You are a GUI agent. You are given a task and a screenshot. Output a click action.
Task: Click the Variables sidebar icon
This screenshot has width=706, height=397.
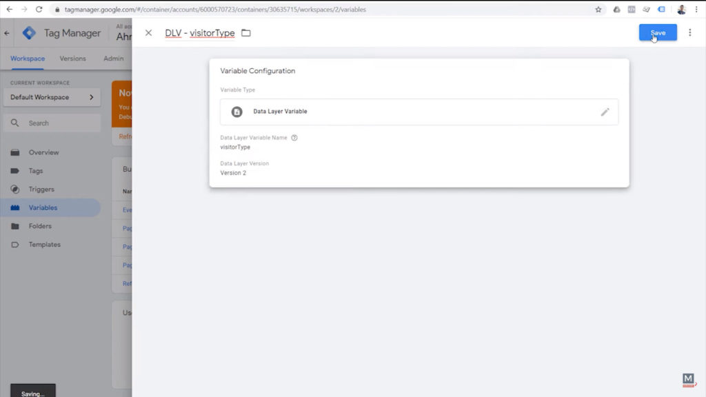point(17,207)
